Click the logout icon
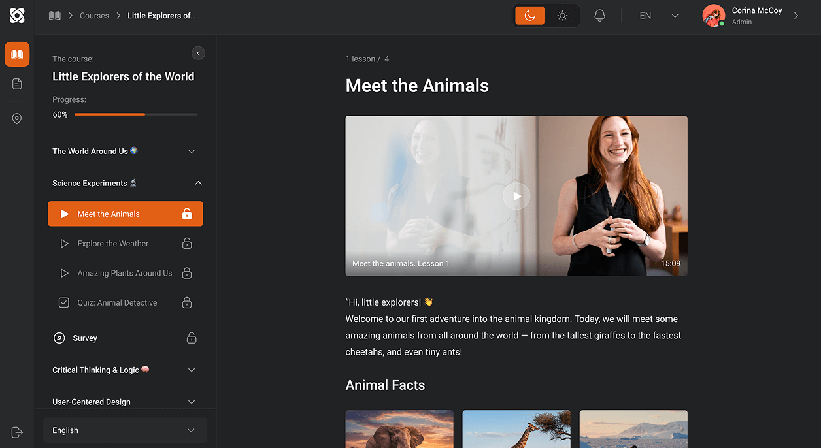 pos(17,432)
